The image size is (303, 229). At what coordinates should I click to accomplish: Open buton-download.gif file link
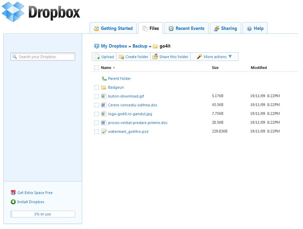pos(126,96)
